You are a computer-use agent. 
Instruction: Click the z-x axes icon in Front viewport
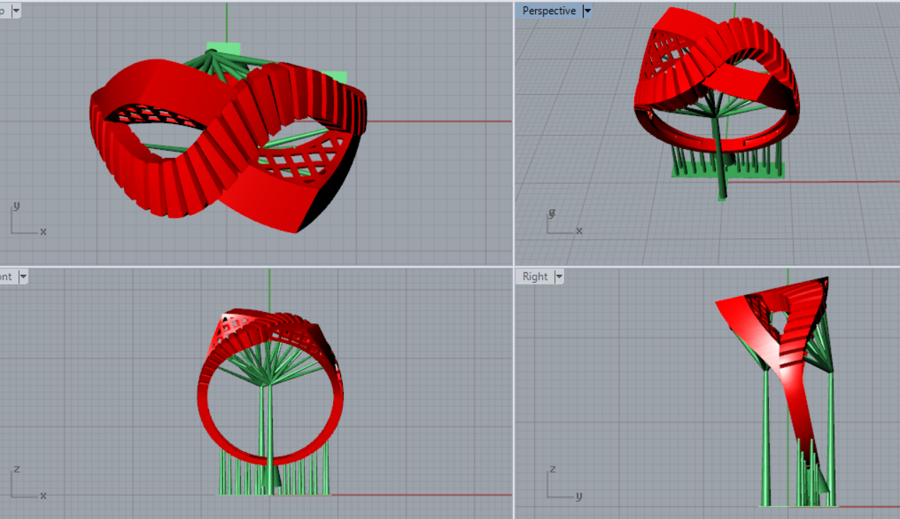tap(27, 484)
